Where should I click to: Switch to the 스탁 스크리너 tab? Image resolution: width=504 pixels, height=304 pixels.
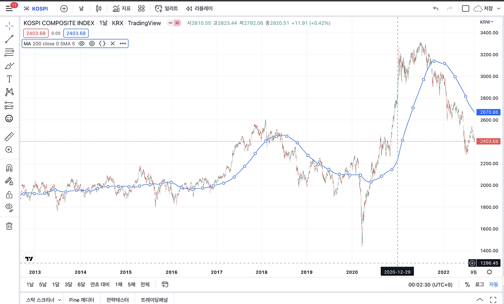pyautogui.click(x=40, y=300)
